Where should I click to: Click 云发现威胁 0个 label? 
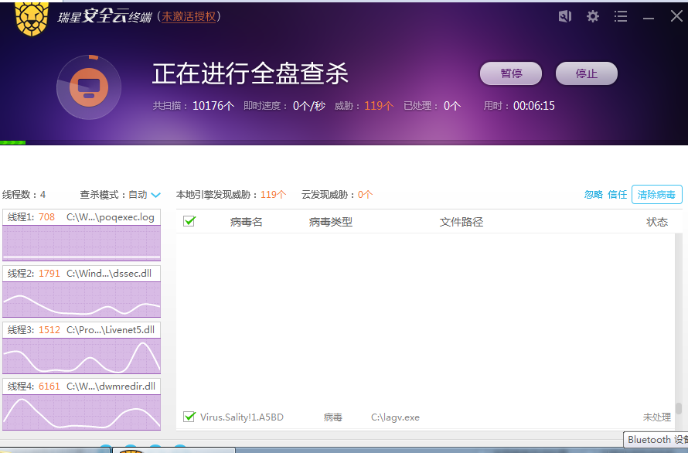tap(337, 195)
